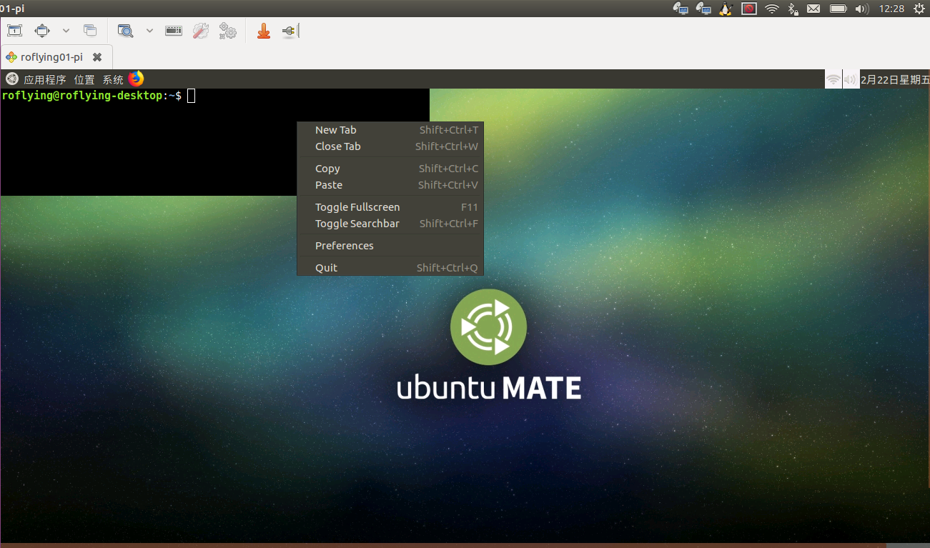Open the 应用程序 menu
The image size is (930, 548).
(x=45, y=79)
